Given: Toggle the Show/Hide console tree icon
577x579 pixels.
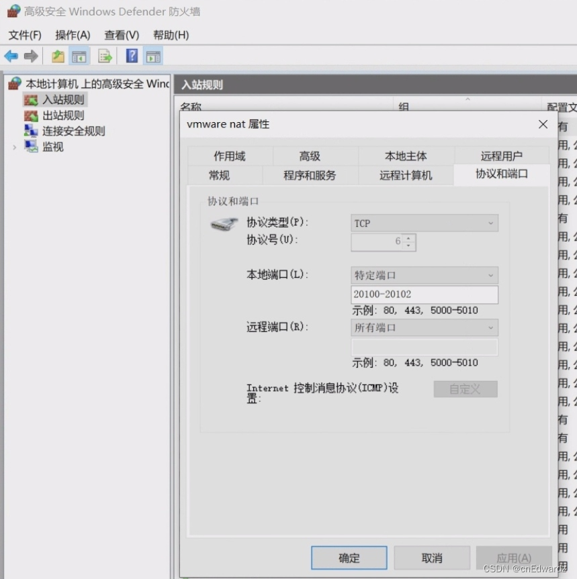Looking at the screenshot, I should click(x=79, y=56).
